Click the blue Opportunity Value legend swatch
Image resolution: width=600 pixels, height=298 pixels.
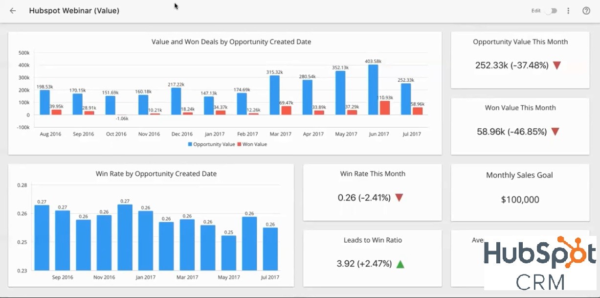coord(190,144)
